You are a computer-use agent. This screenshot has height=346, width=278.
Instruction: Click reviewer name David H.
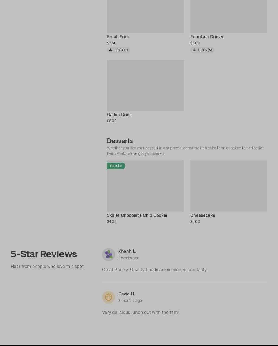(x=127, y=294)
